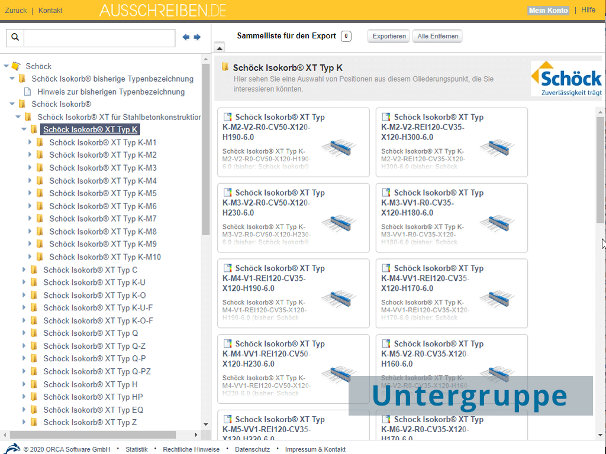Click the Alle Entfernen button

(x=437, y=36)
